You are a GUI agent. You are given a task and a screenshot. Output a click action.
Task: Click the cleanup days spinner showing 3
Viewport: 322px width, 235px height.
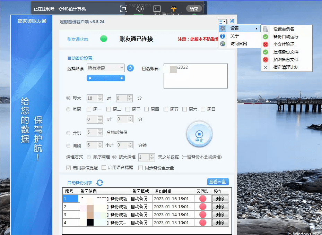(x=146, y=157)
